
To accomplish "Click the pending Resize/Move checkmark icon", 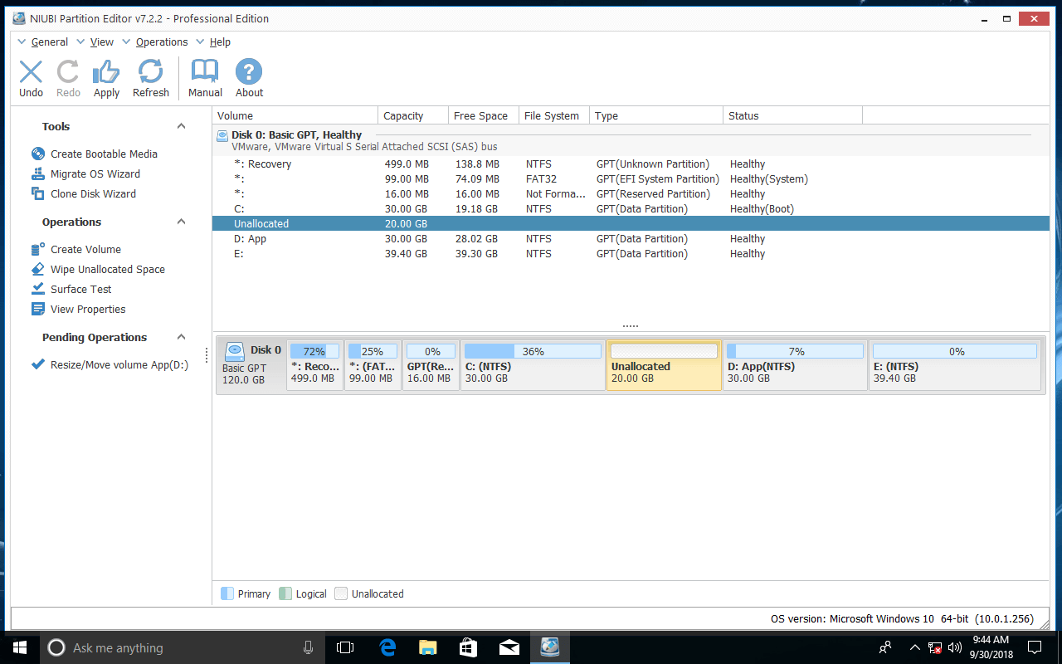I will pos(37,364).
